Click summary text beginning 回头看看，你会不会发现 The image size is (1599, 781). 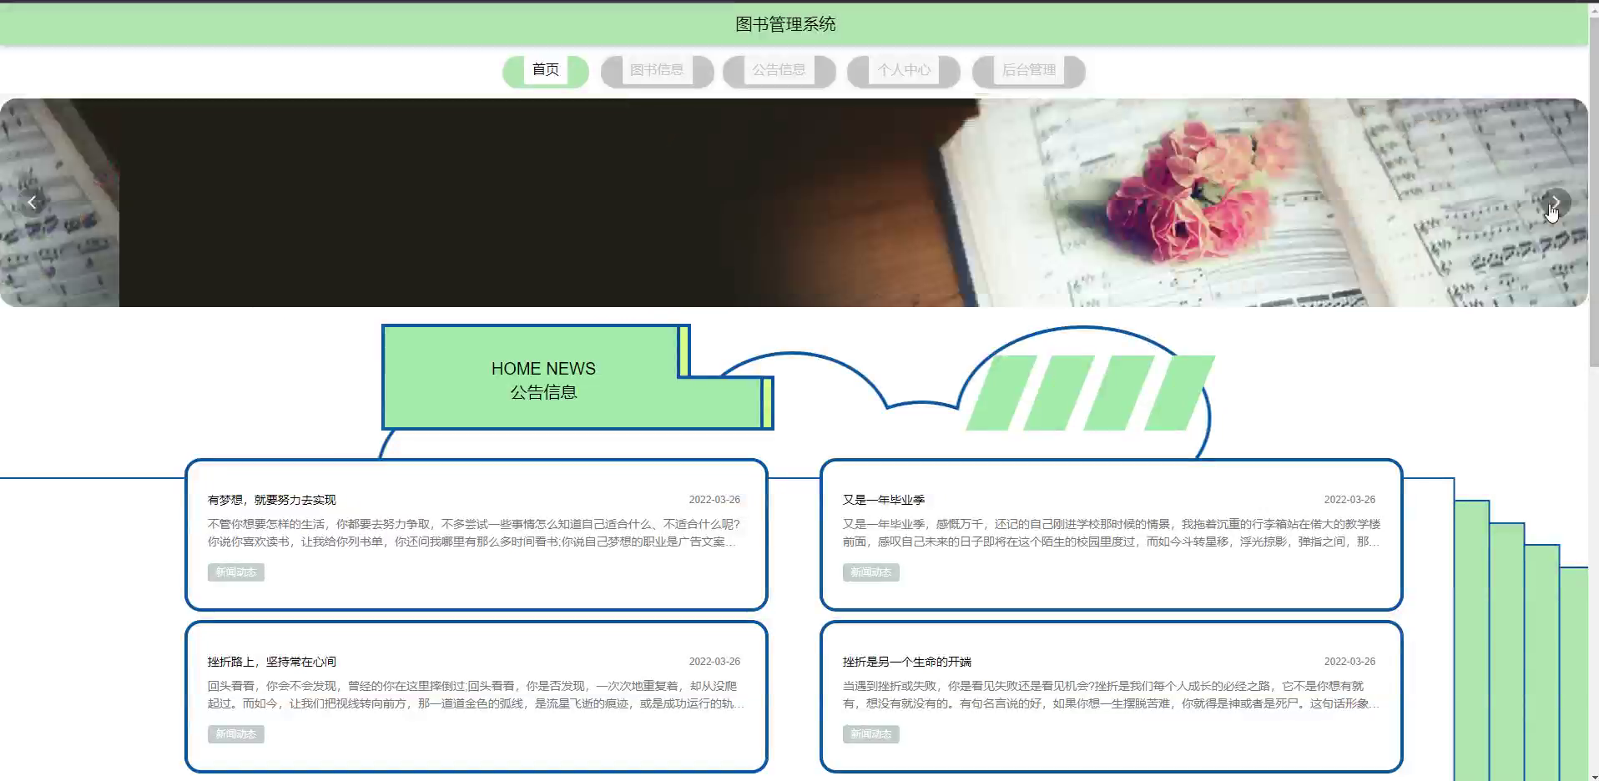(474, 695)
